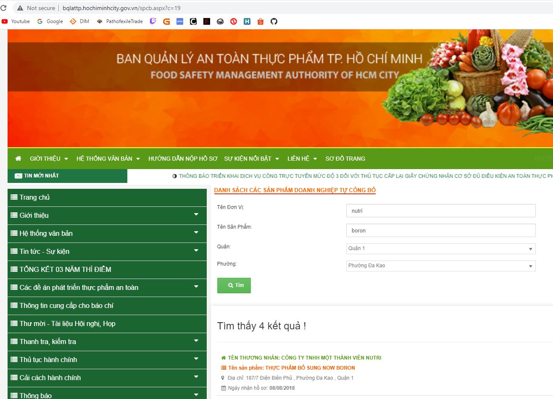Click the Not secure warning icon
This screenshot has height=399, width=553.
point(20,8)
